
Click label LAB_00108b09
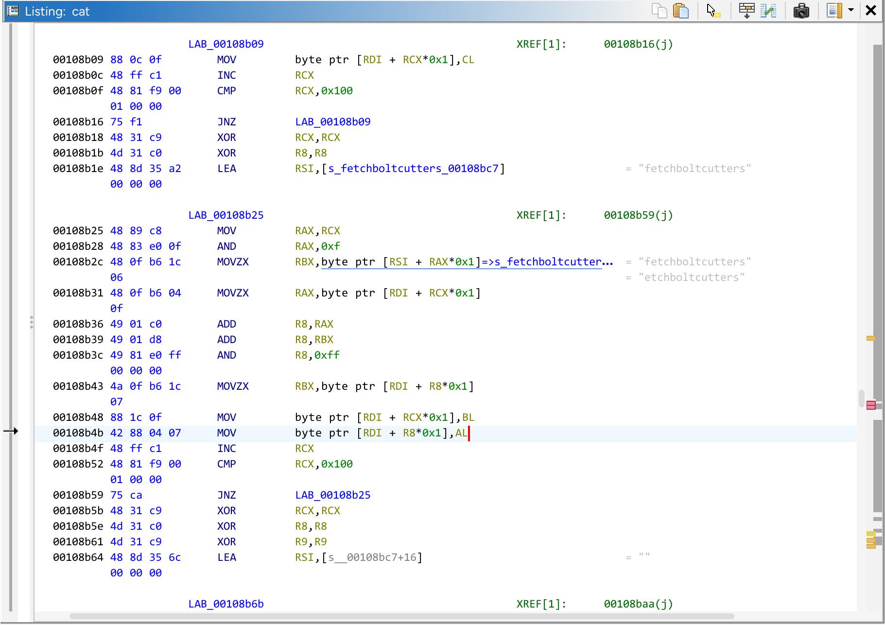[x=226, y=44]
